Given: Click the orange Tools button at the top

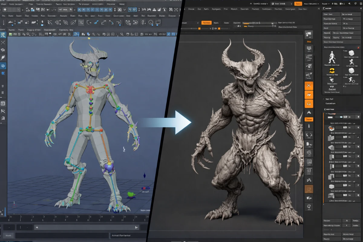Looking at the screenshot, I should click(298, 4).
